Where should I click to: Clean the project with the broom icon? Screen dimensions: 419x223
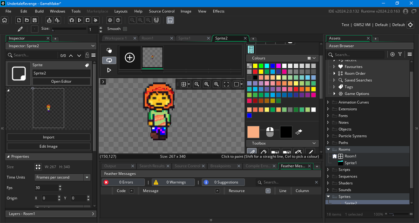point(95,20)
